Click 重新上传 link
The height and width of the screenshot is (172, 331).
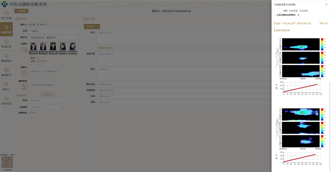323,23
